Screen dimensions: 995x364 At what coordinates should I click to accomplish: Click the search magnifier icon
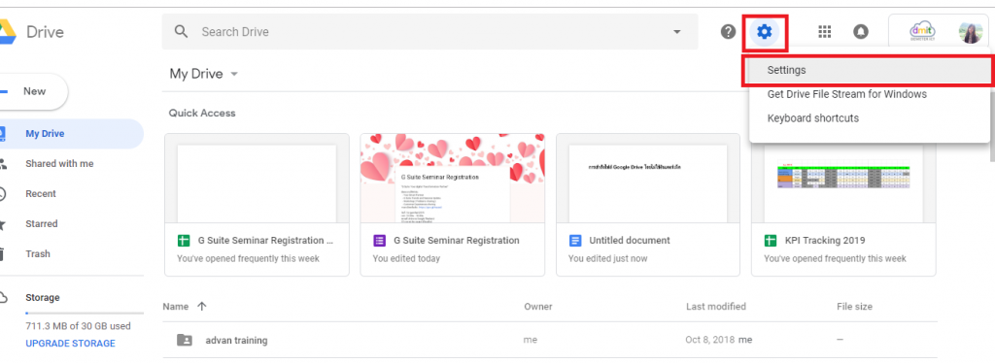(x=182, y=32)
